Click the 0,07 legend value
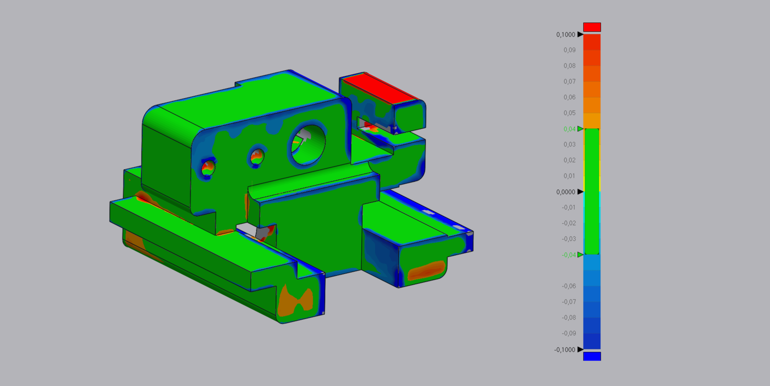The width and height of the screenshot is (770, 386). coord(570,82)
